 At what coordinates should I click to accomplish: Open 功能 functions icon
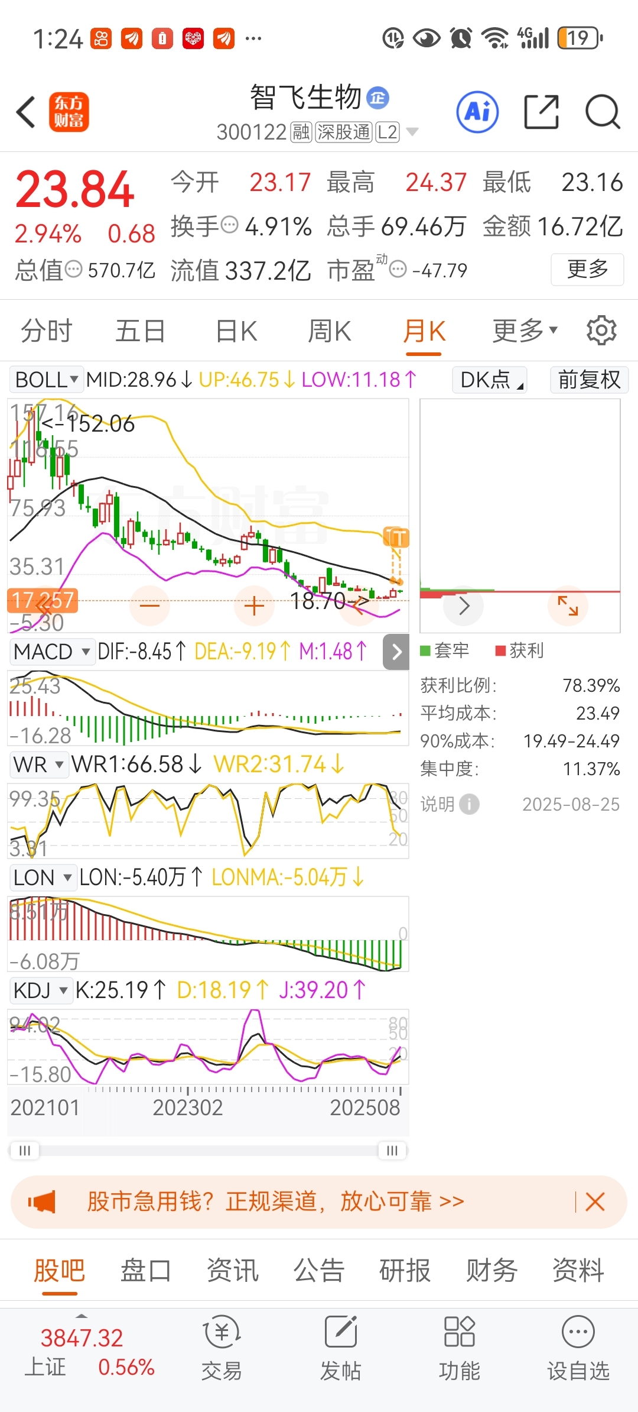pyautogui.click(x=460, y=1348)
